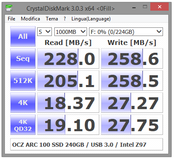Open the ? help menu
Screen dimensions: 174x159
65,19
